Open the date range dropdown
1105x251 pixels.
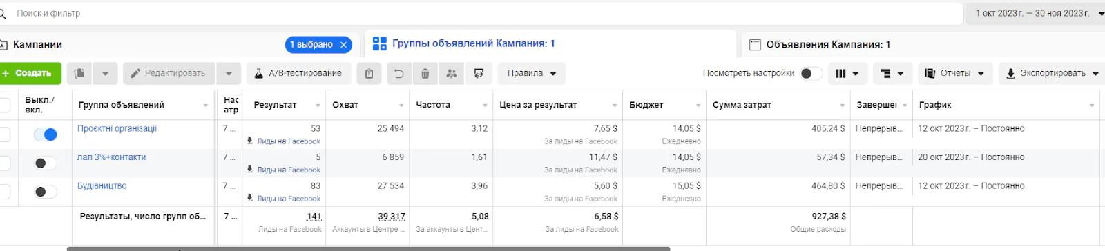tap(1037, 13)
